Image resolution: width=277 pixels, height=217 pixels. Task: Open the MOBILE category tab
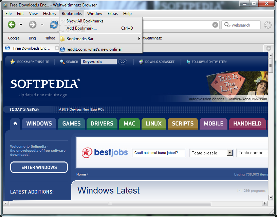(214, 123)
